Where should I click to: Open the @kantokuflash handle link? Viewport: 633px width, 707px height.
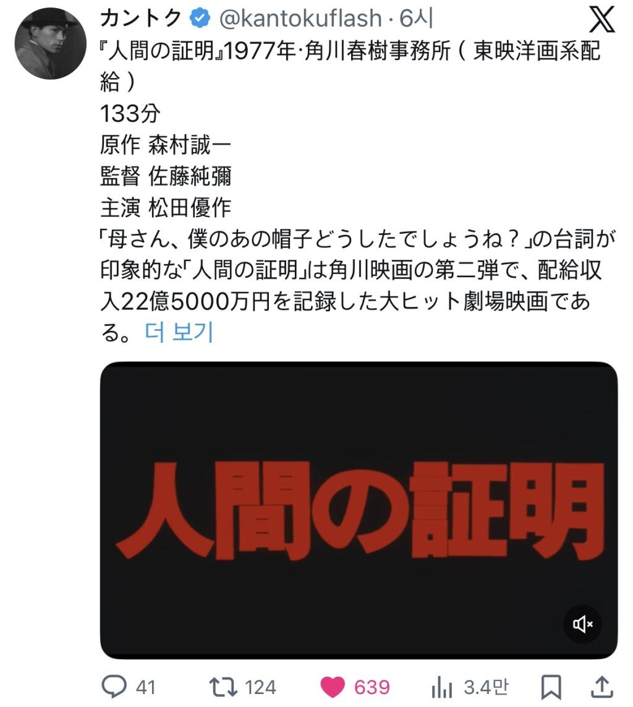[300, 19]
